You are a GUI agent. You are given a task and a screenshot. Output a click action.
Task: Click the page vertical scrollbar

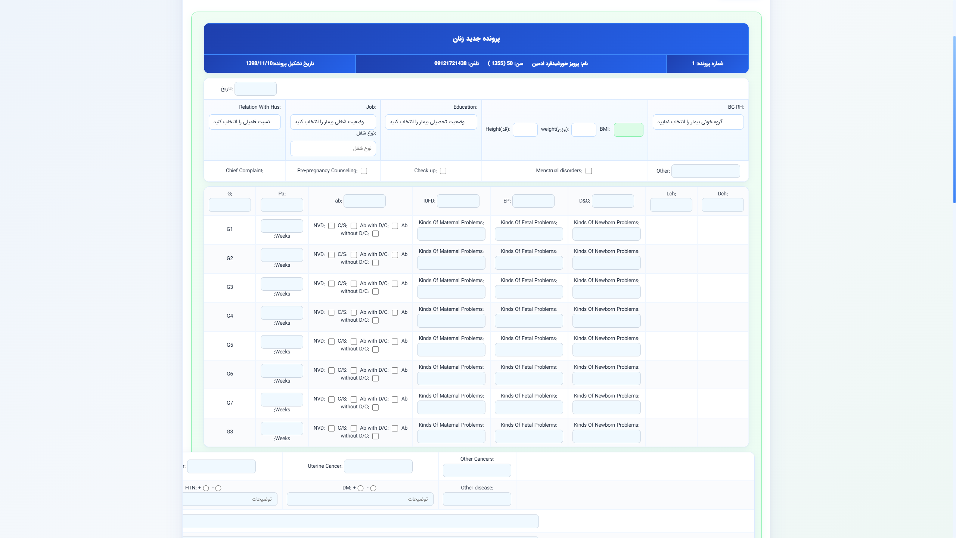[954, 120]
